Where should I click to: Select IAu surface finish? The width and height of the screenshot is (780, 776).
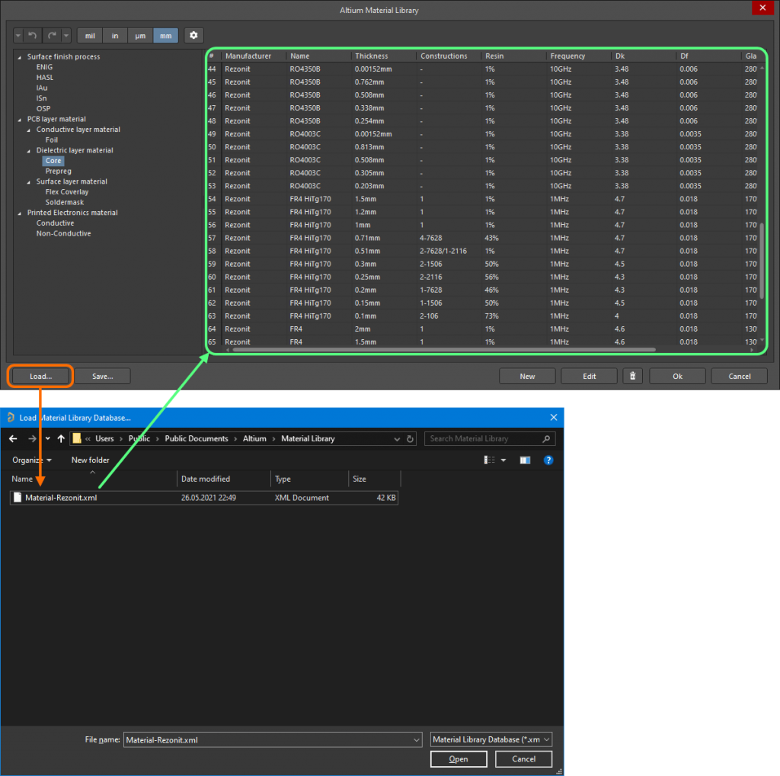point(42,88)
